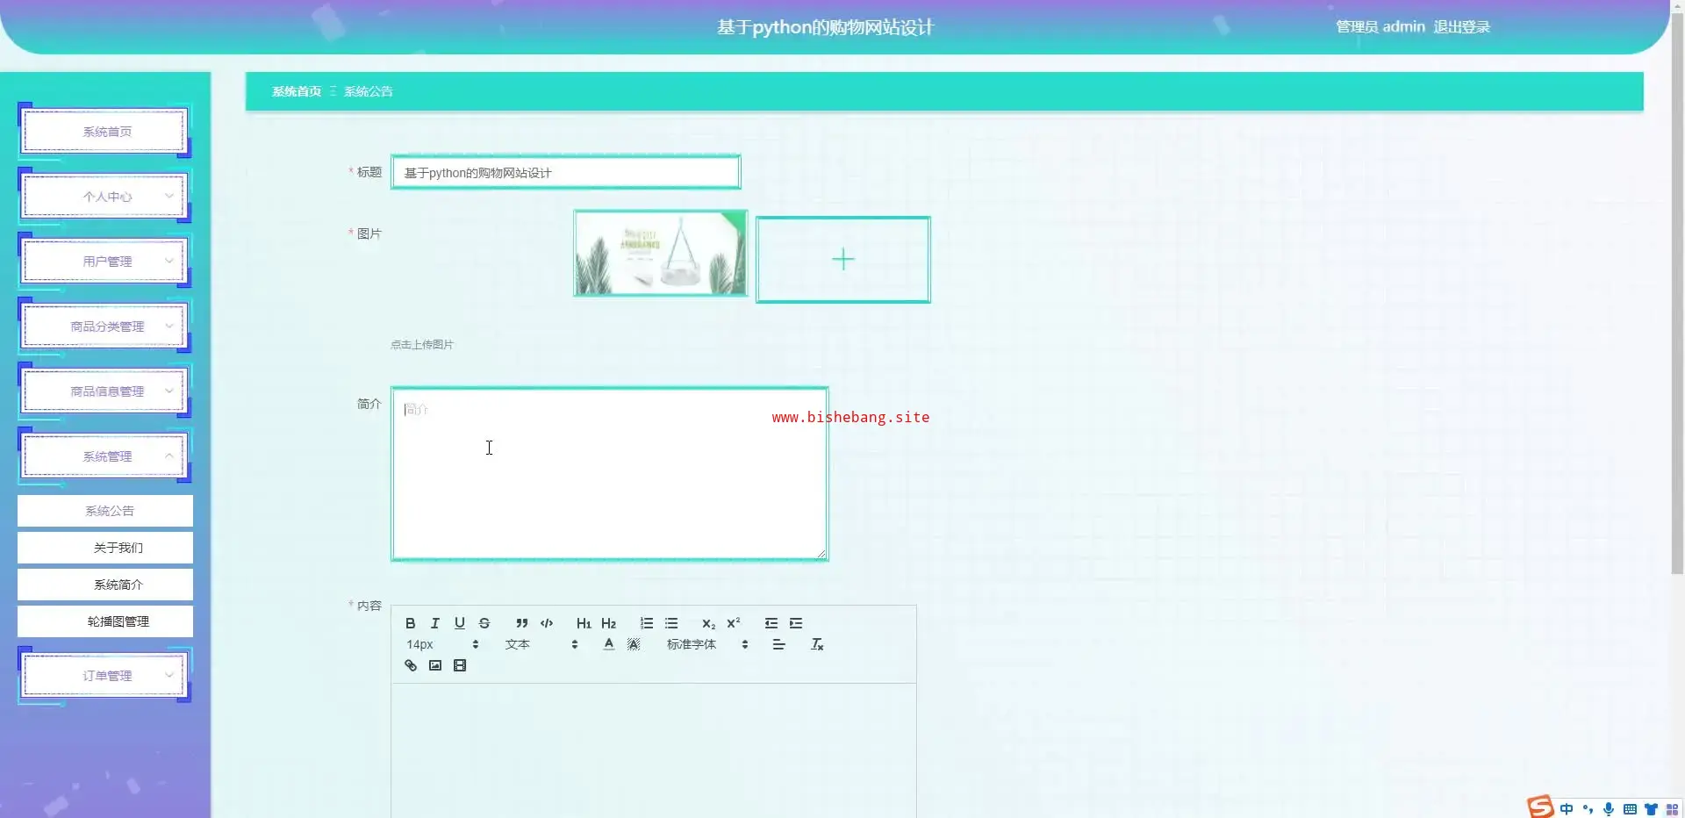
Task: Open the 系统首页 sidebar item
Action: point(105,132)
